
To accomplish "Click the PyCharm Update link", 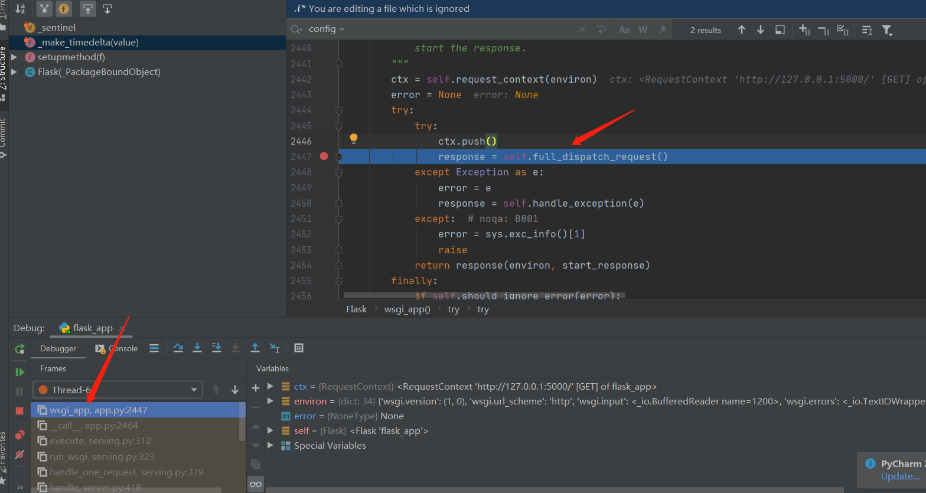I will (x=900, y=476).
